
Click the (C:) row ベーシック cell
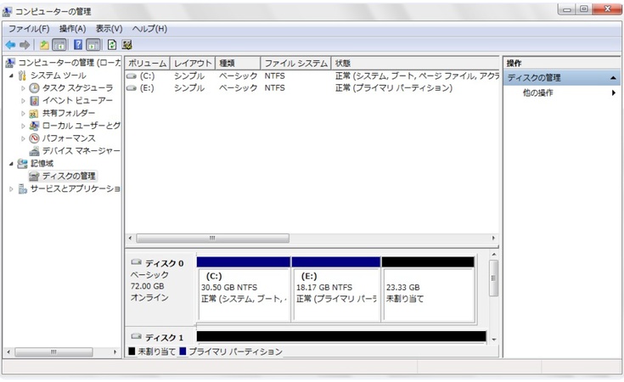pyautogui.click(x=238, y=76)
